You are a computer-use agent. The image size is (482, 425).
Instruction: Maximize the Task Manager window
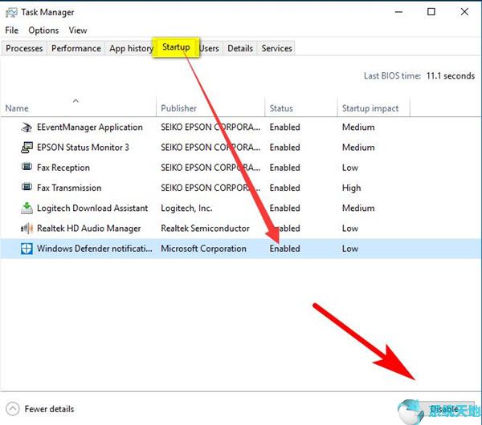431,12
